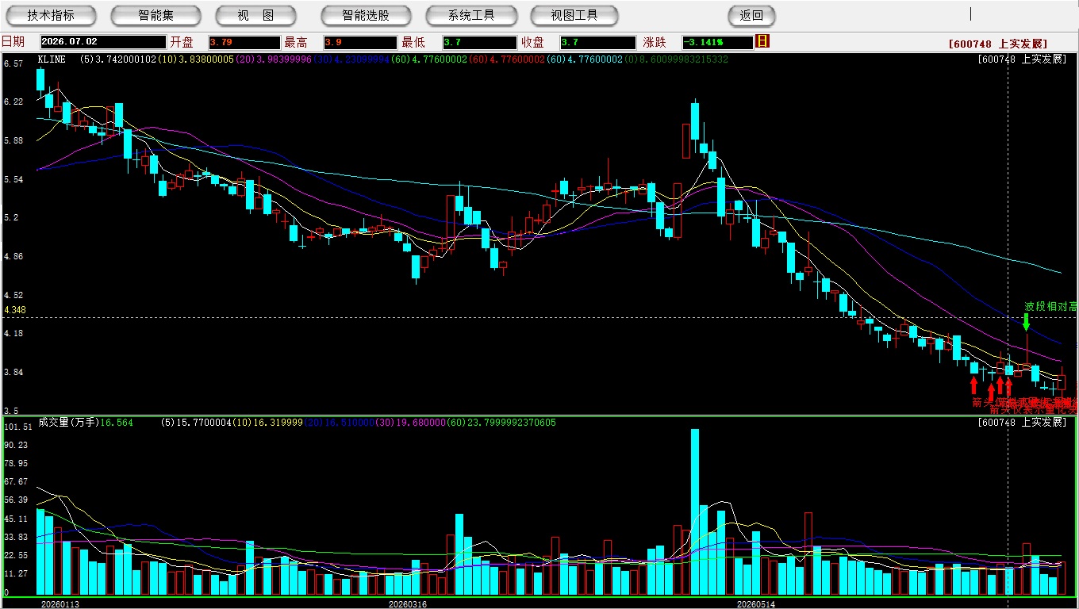The image size is (1079, 609).
Task: Select the magenta (20)3.98399996 readout
Action: pos(275,59)
